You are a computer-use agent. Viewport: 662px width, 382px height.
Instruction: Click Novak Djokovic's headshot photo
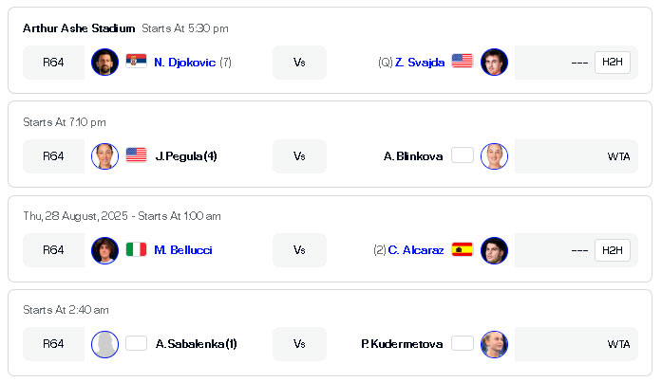coord(104,63)
